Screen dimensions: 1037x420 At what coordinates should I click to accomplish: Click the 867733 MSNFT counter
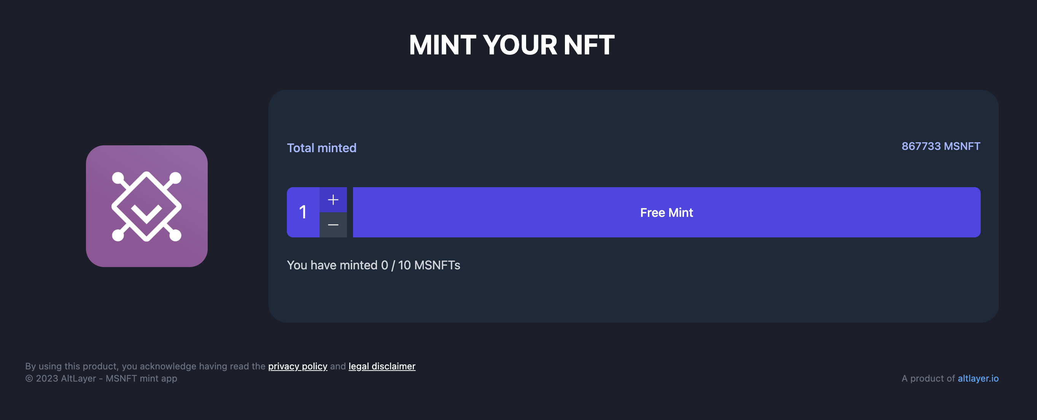[x=940, y=146]
